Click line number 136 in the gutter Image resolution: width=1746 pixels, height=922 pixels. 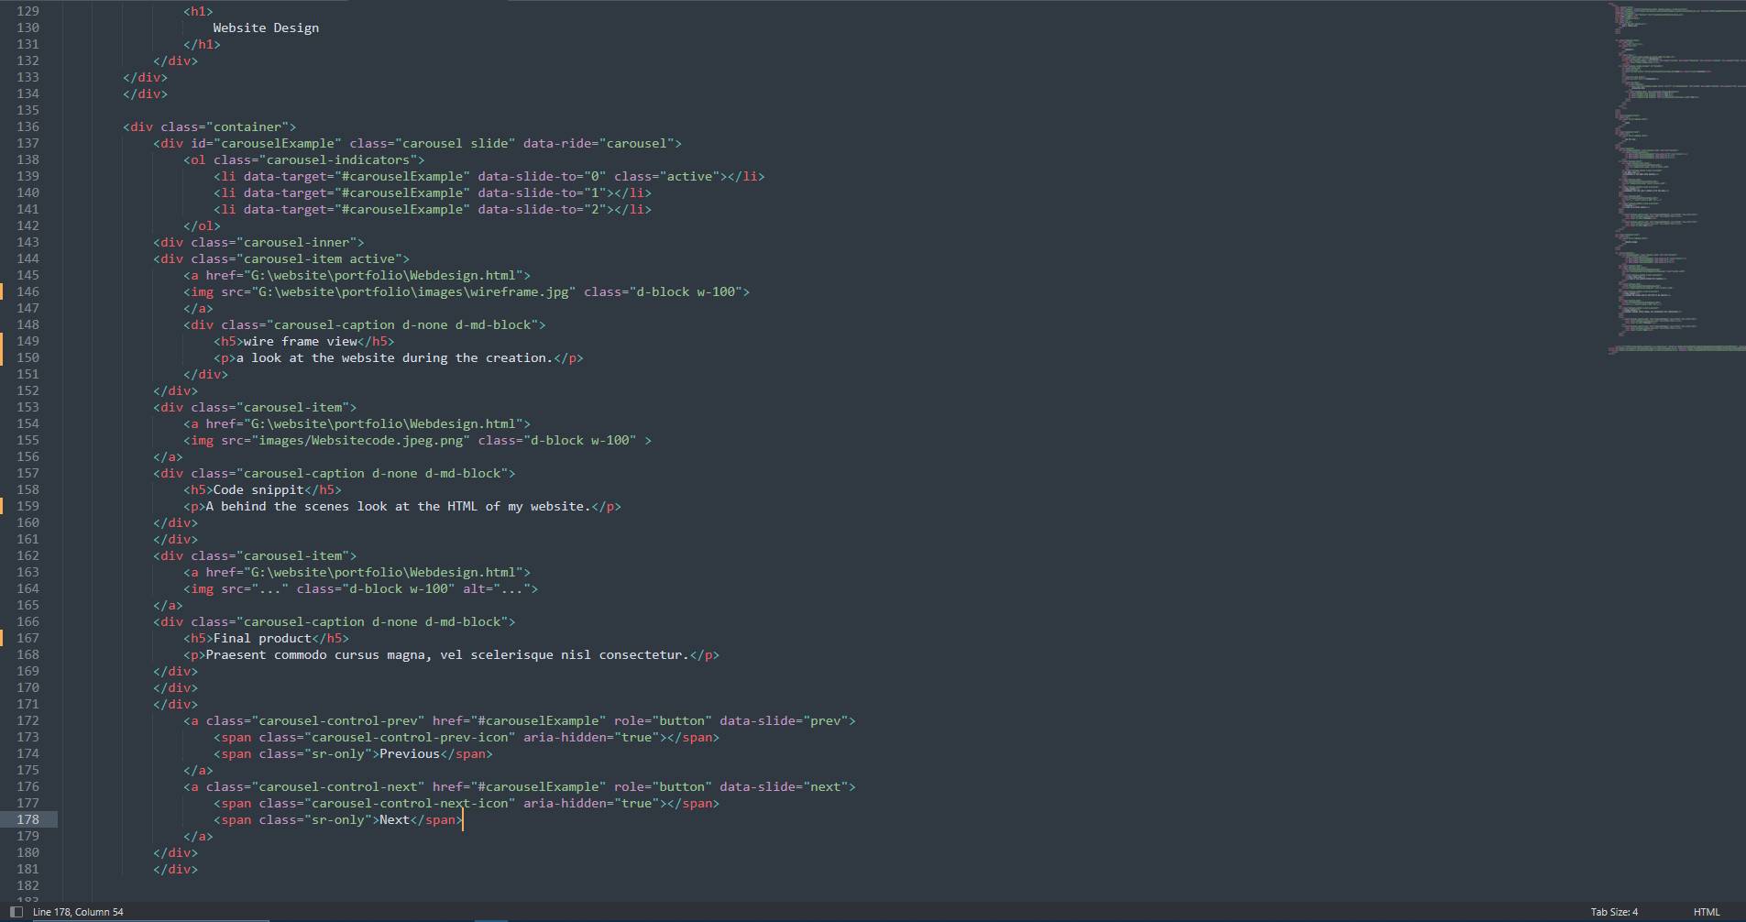tap(28, 126)
